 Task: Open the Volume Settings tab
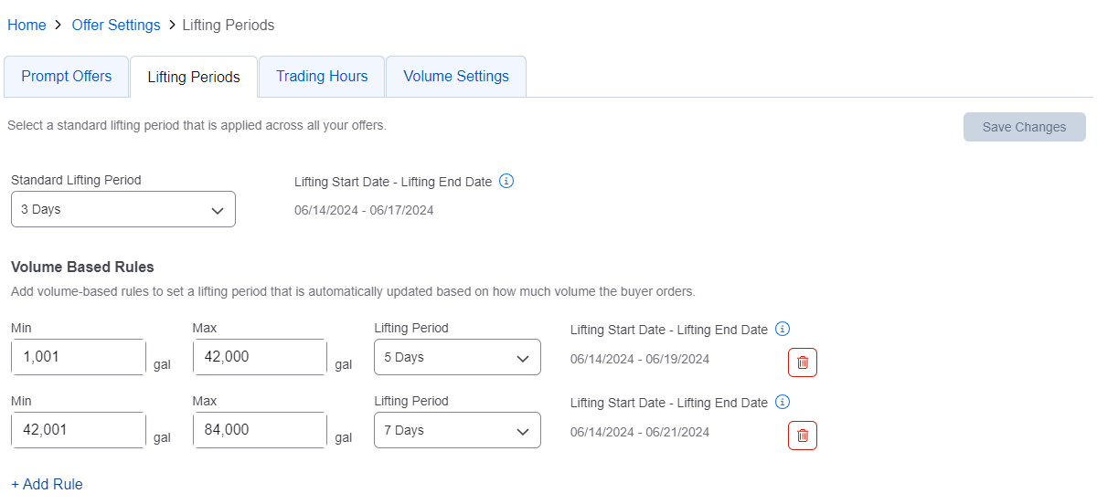pos(456,77)
